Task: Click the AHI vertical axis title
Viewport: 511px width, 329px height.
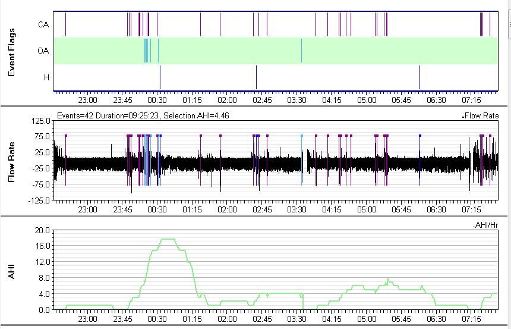Action: pyautogui.click(x=11, y=271)
